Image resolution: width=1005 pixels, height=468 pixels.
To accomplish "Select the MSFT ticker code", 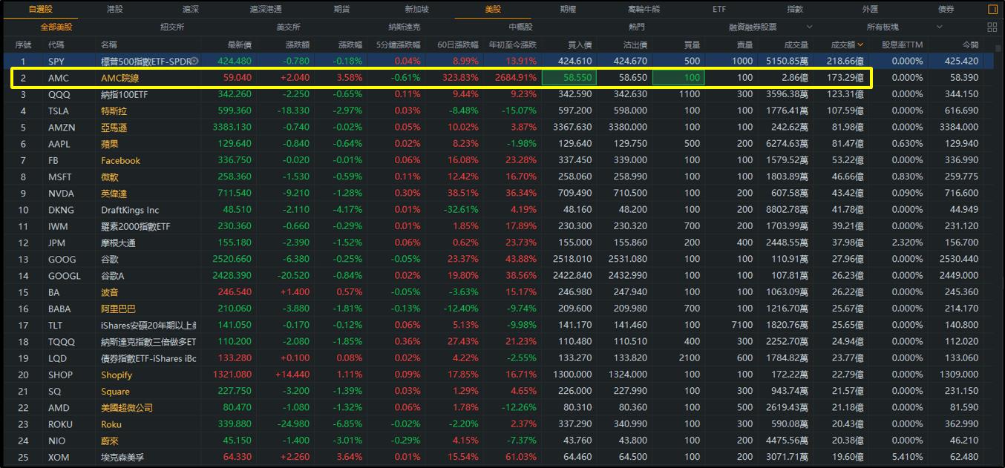I will tap(61, 177).
